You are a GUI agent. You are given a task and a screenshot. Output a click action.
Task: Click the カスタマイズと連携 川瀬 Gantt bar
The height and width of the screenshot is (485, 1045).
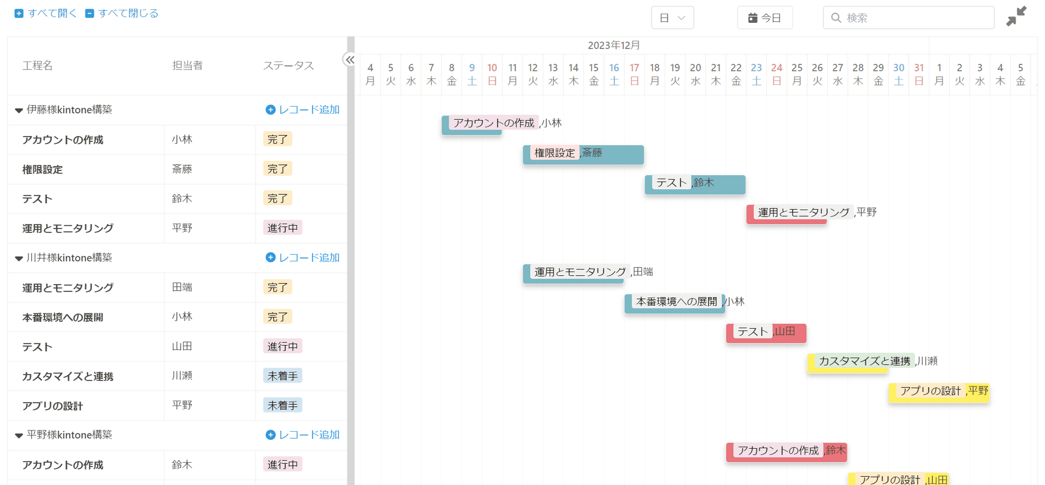pyautogui.click(x=847, y=363)
